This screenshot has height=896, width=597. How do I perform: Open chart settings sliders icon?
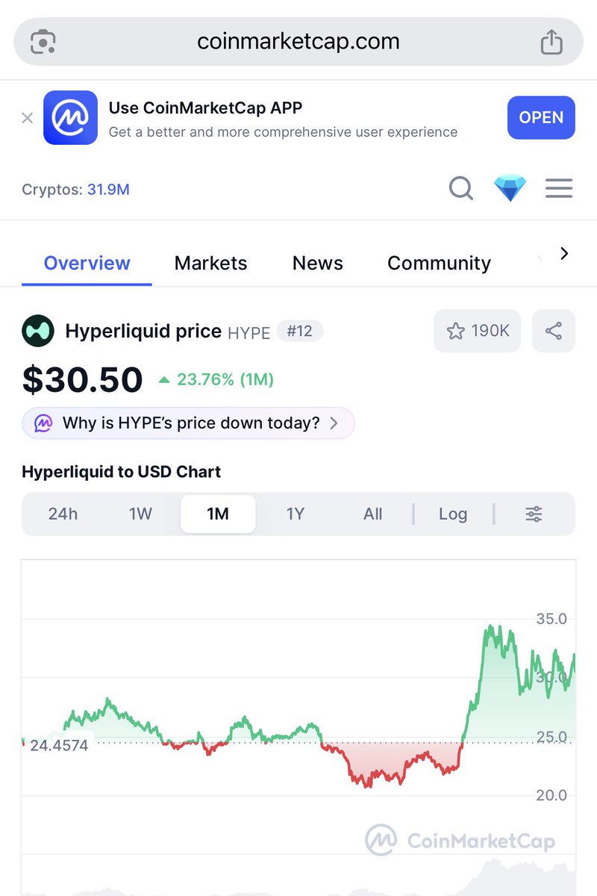tap(534, 514)
